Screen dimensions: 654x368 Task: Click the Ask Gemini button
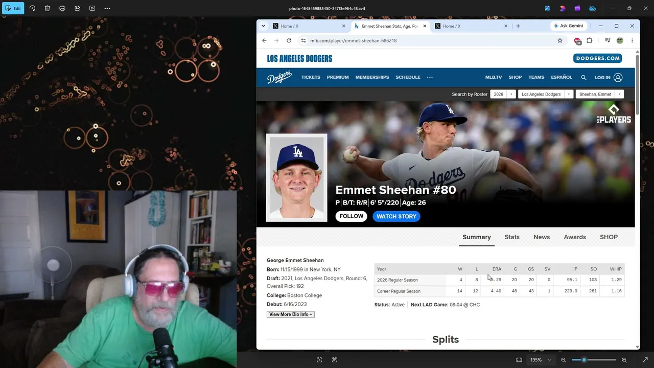click(x=568, y=26)
